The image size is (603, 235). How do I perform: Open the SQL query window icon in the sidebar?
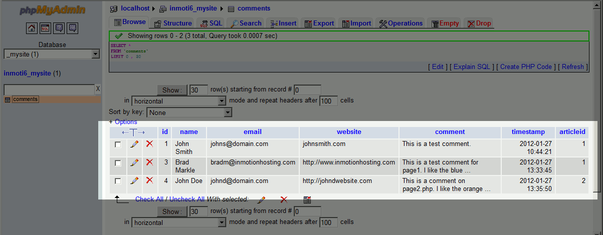click(45, 28)
